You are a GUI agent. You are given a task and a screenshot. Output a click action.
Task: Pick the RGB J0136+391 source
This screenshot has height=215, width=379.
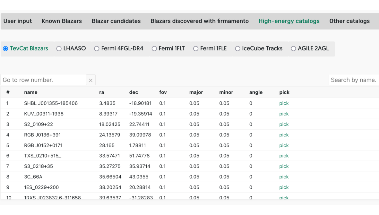click(x=284, y=135)
